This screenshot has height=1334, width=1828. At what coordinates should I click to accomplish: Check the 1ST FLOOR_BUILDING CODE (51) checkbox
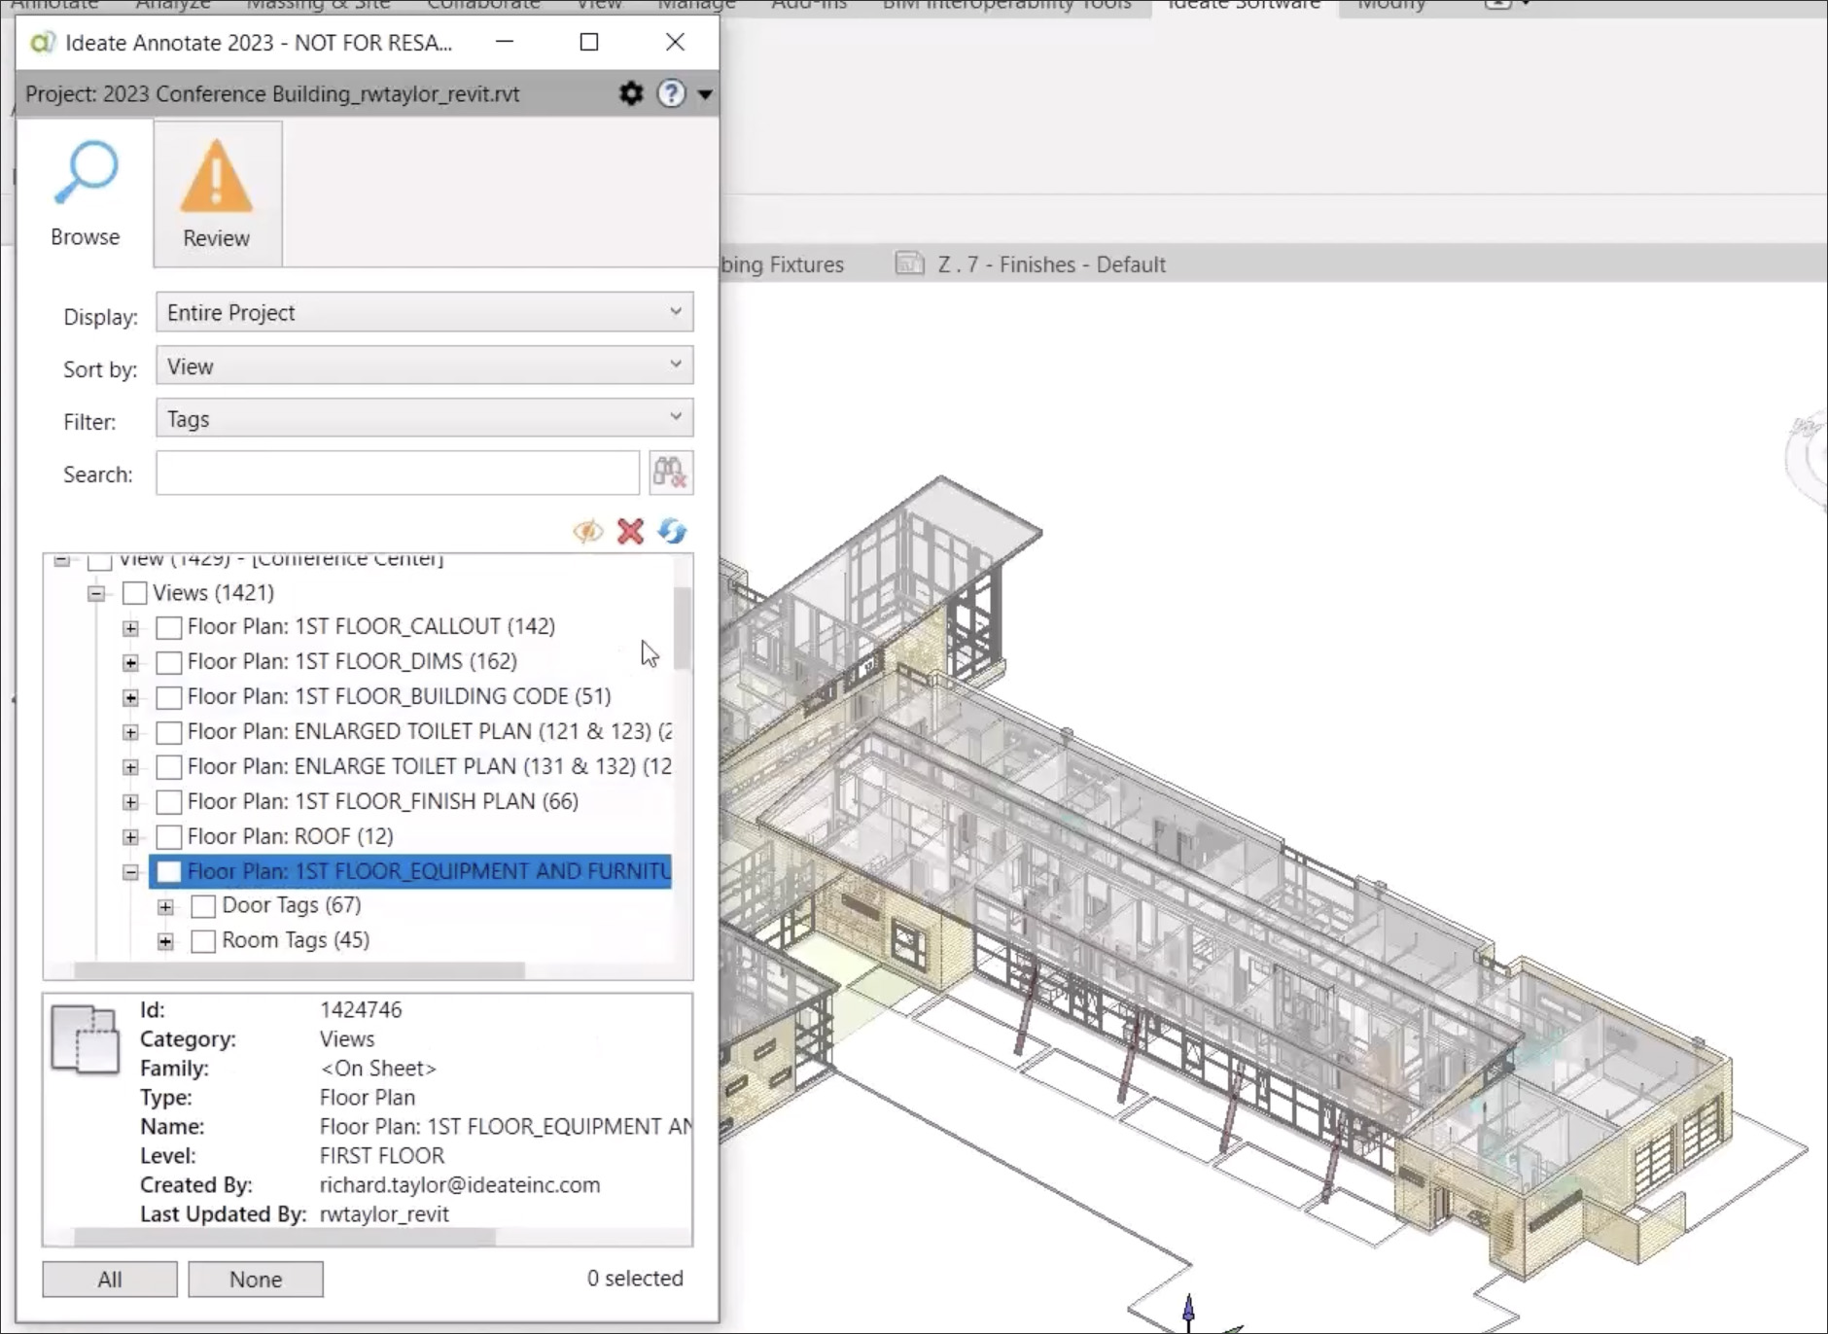coord(169,697)
